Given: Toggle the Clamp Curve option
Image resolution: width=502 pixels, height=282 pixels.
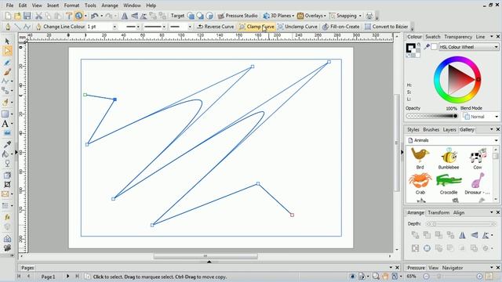Looking at the screenshot, I should click(x=256, y=27).
